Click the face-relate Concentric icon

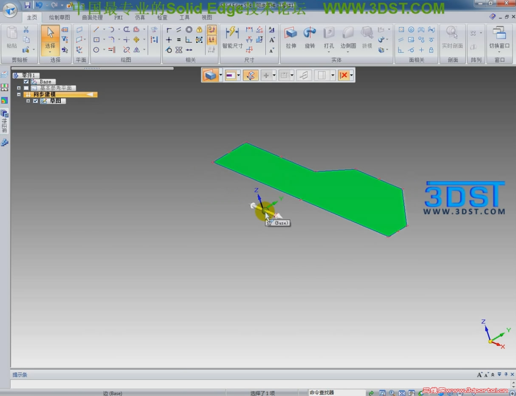[411, 30]
